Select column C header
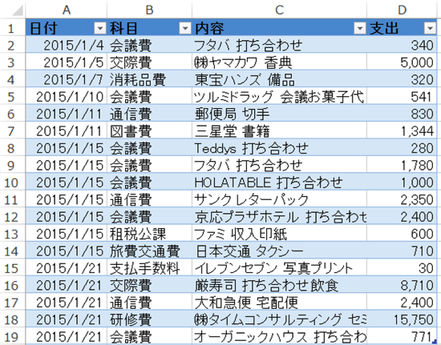441x345 pixels. [279, 10]
